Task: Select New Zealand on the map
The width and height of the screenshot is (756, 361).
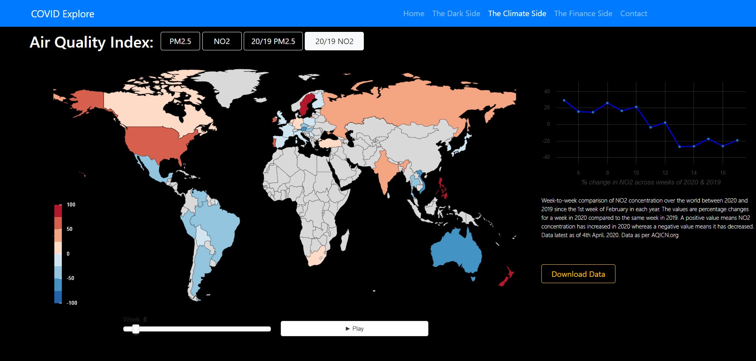Action: coord(506,276)
